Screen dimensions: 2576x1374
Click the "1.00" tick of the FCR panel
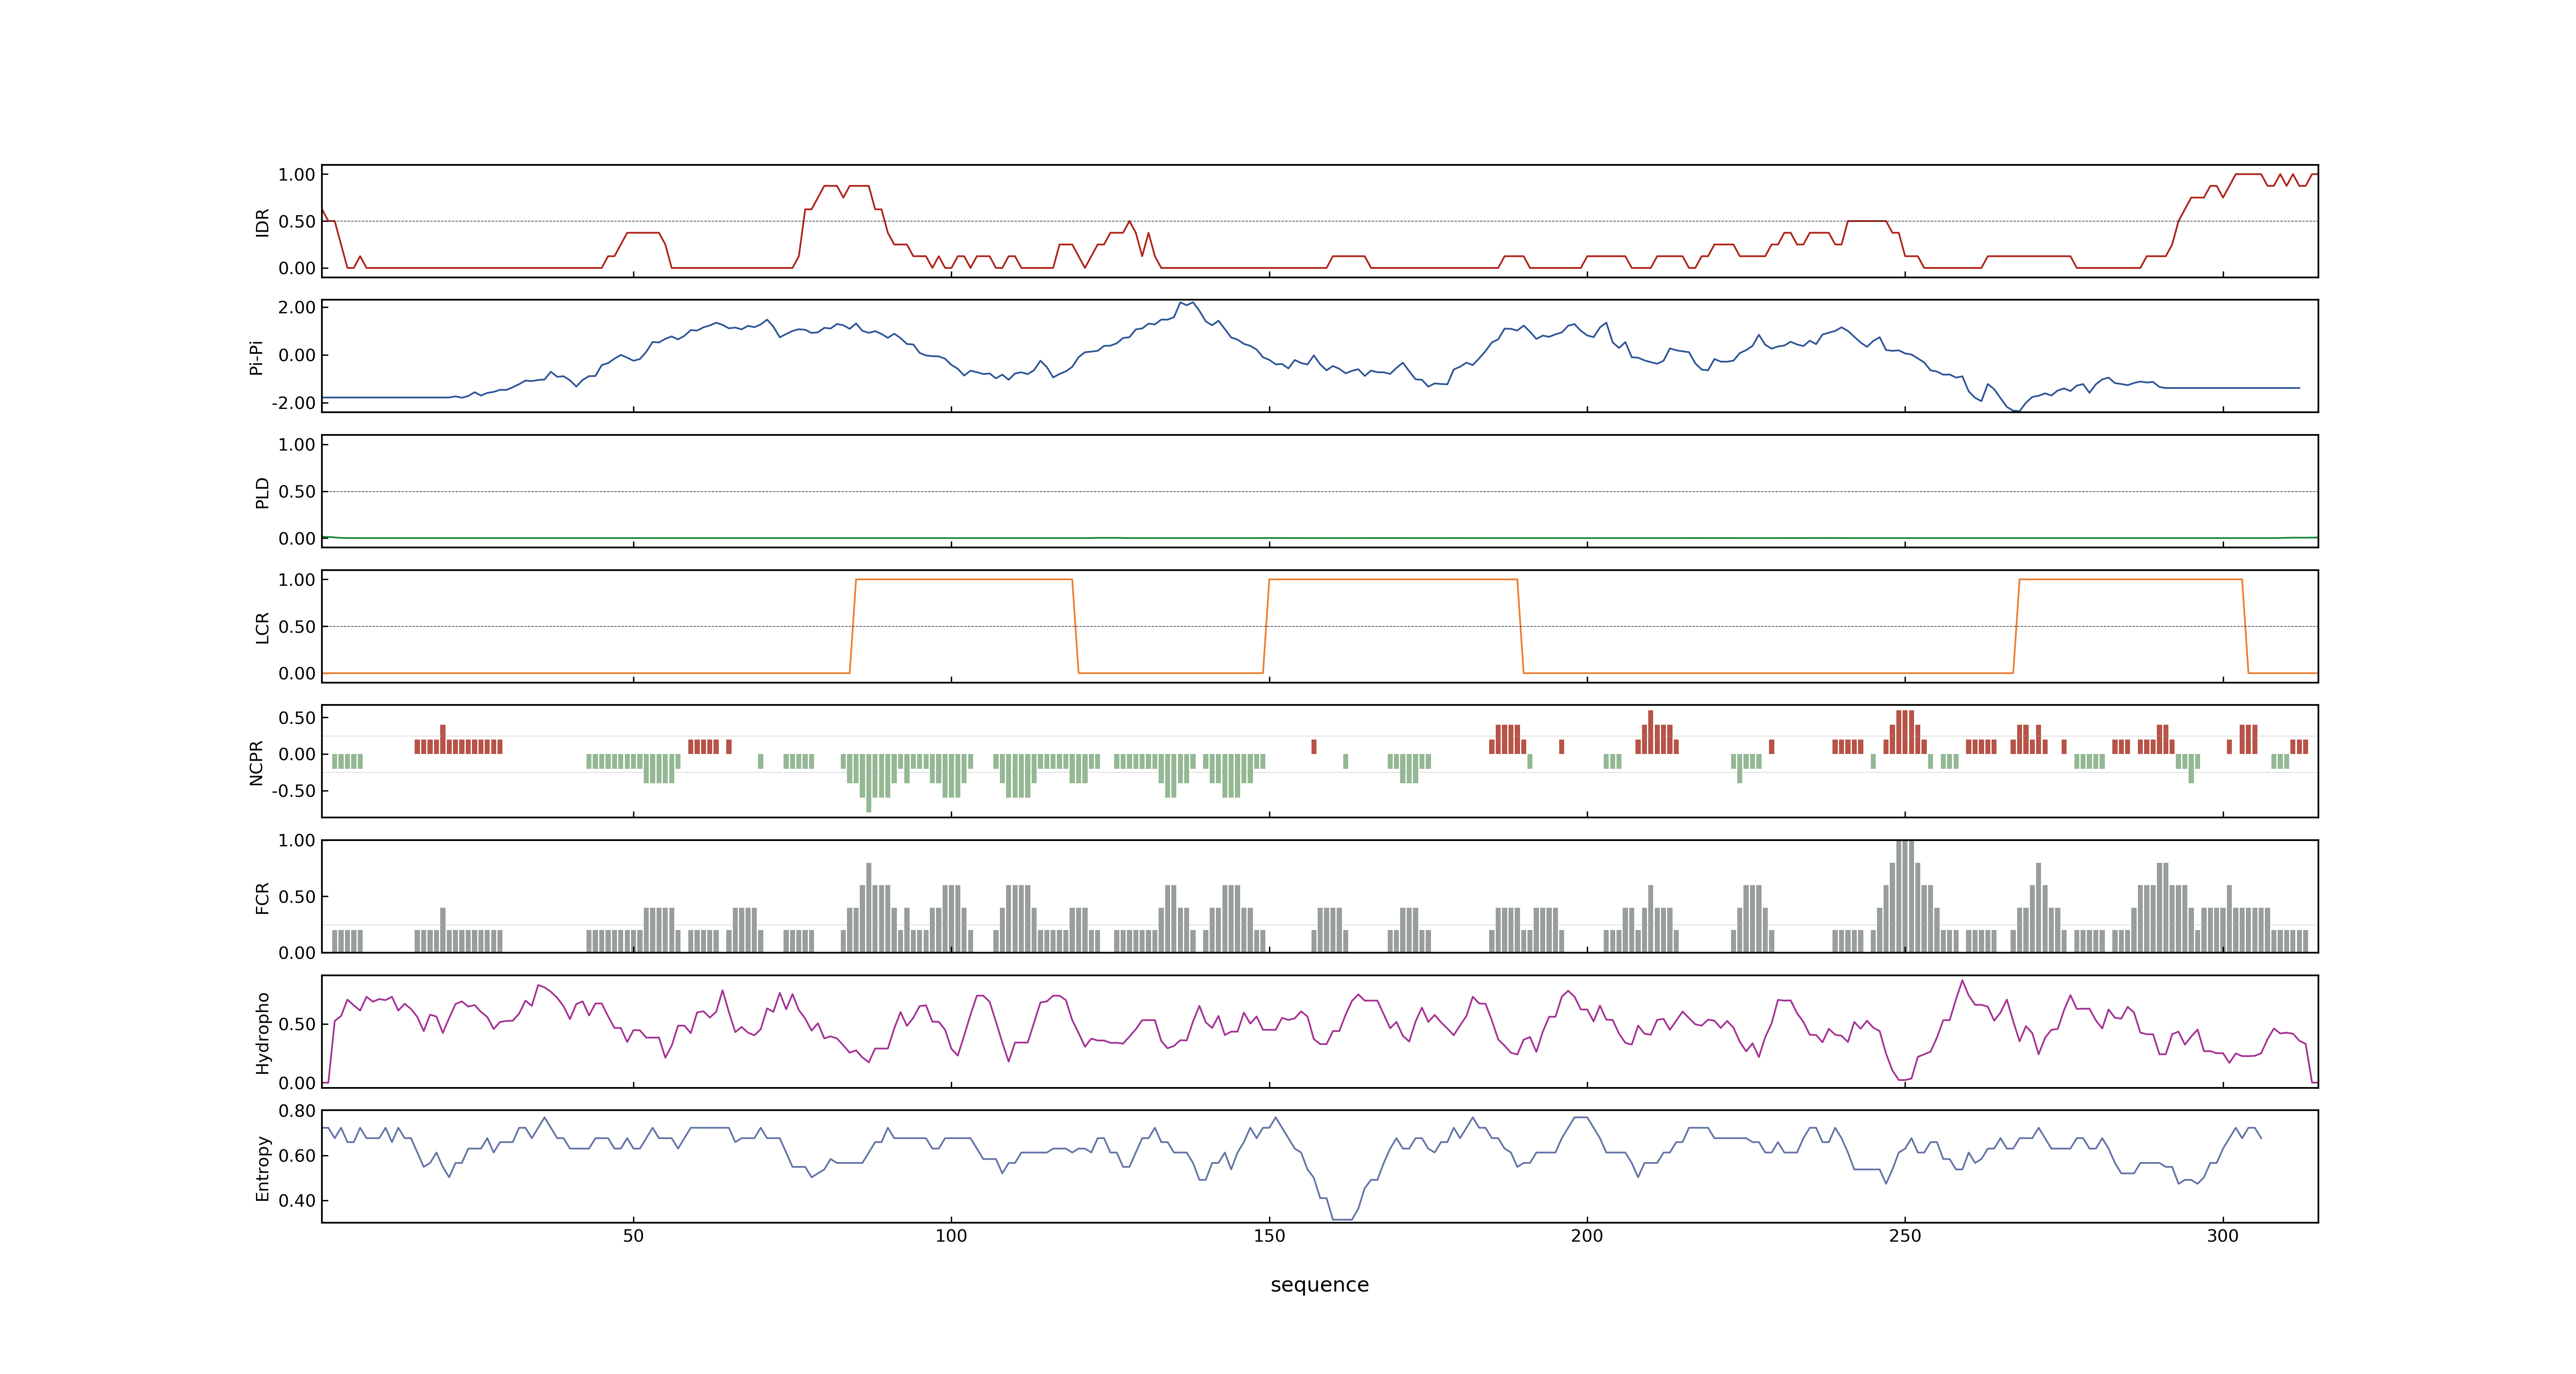click(x=297, y=840)
